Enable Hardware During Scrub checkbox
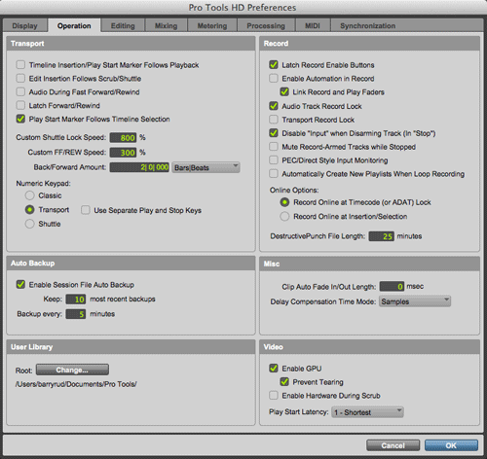487x459 pixels. 274,396
